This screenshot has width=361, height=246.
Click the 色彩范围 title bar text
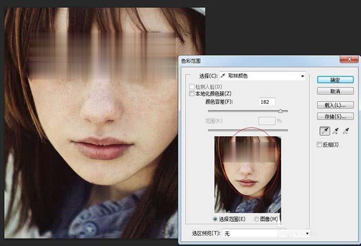(x=191, y=61)
